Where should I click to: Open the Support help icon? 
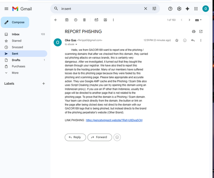170,9
